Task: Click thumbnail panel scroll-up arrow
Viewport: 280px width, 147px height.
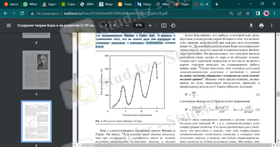Action: 75,35
